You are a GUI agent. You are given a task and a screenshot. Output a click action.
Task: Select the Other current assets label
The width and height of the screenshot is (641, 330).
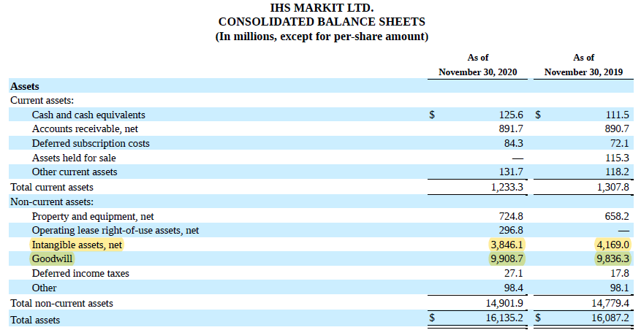click(75, 172)
